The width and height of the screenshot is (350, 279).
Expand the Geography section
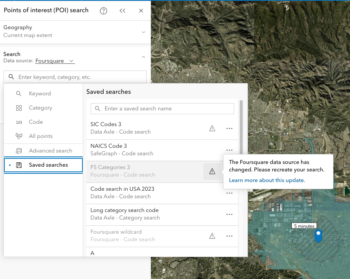(143, 32)
